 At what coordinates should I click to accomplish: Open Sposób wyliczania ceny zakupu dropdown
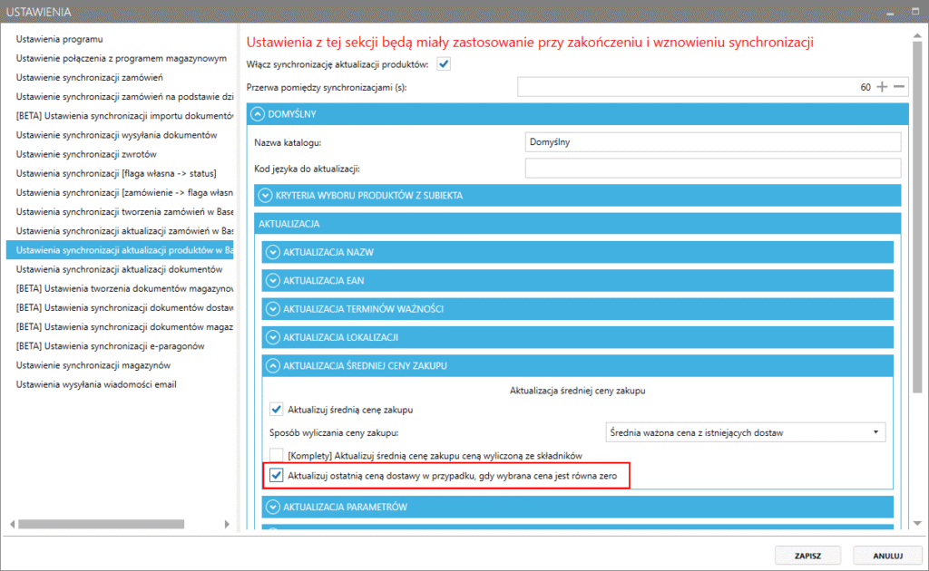[745, 432]
